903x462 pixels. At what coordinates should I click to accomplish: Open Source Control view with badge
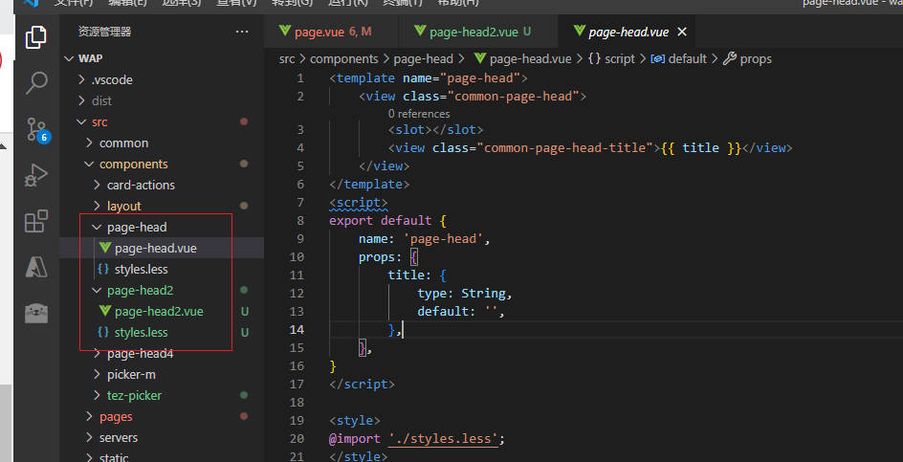click(x=36, y=129)
